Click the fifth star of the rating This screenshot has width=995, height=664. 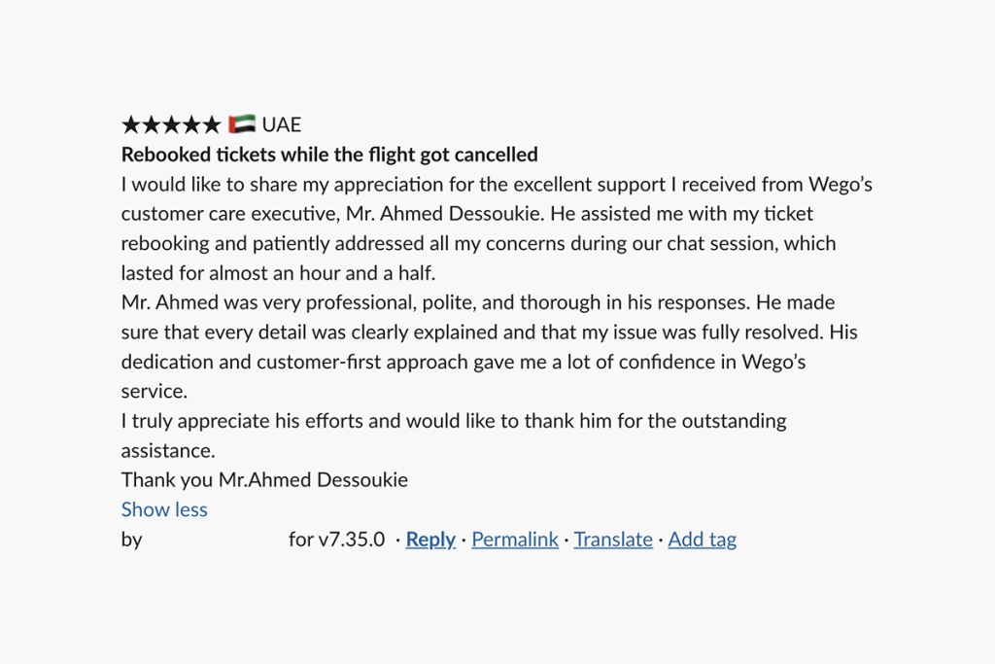pos(211,124)
